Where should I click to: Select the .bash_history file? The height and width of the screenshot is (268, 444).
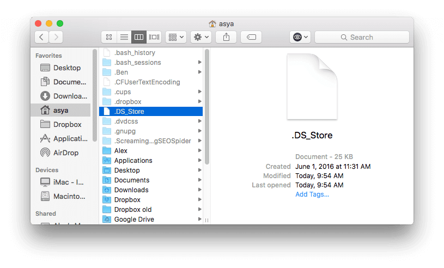(x=151, y=53)
